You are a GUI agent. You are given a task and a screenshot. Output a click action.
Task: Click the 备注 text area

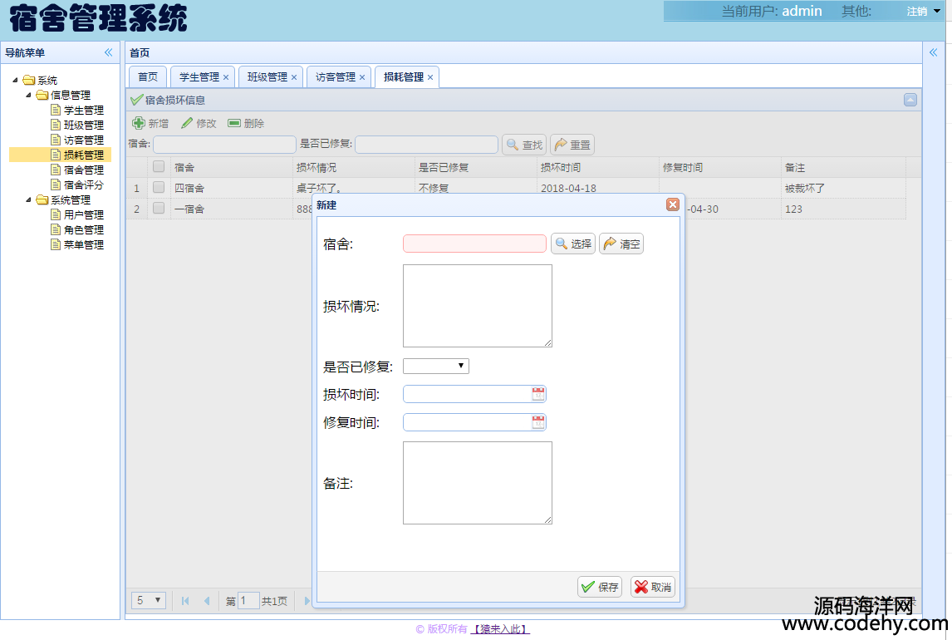tap(477, 483)
